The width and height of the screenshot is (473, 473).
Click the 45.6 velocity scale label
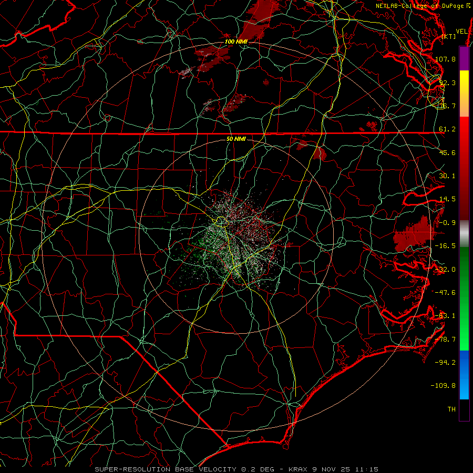[447, 152]
